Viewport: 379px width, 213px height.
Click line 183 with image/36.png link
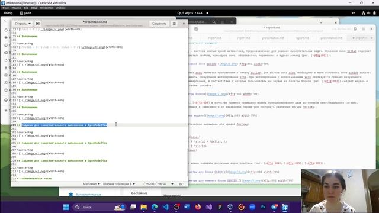click(x=41, y=64)
